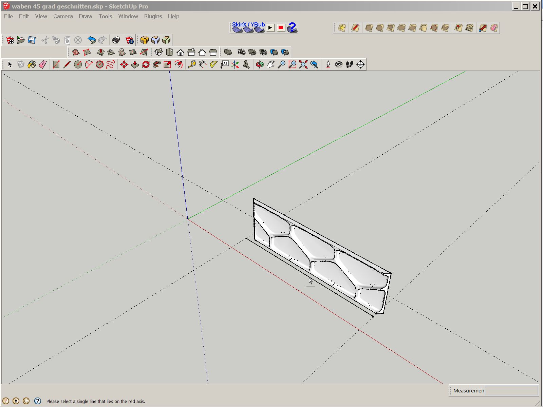Select the Position Camera tool
This screenshot has width=543, height=407.
pos(328,64)
